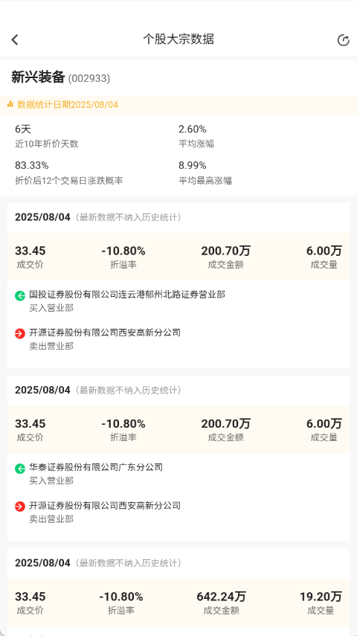The height and width of the screenshot is (636, 357).
Task: Select the 新兴装备 stock name
Action: 38,77
